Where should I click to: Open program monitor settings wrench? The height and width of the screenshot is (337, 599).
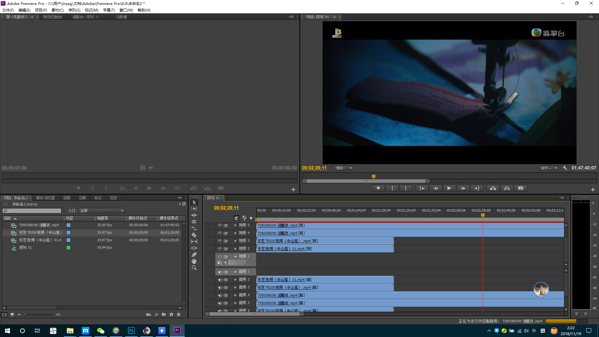point(565,168)
